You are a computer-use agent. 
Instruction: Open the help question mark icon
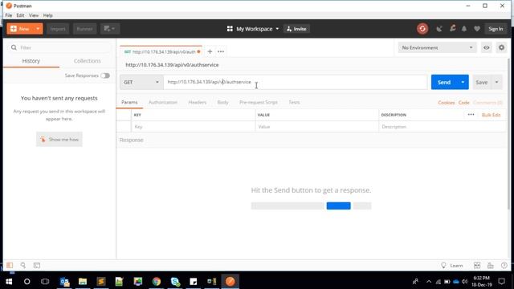504,266
